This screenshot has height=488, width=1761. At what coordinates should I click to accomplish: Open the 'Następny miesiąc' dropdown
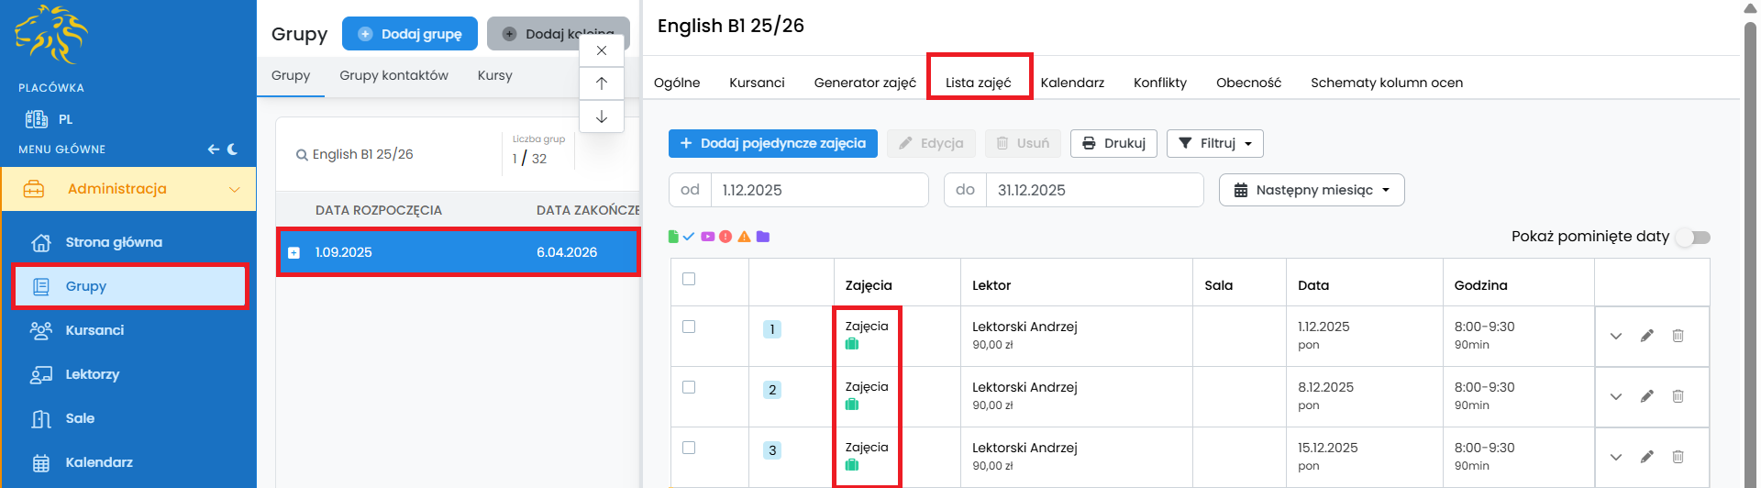click(1312, 190)
